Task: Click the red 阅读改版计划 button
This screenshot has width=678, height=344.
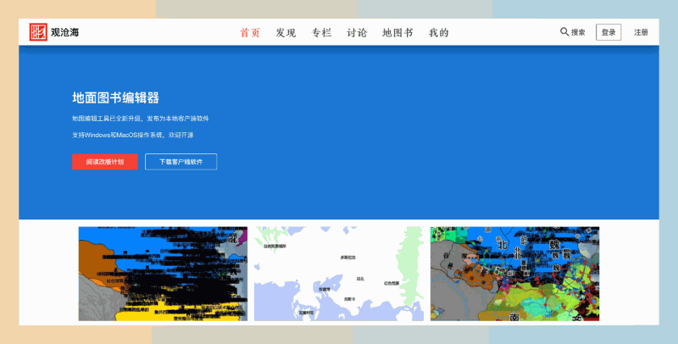Action: click(105, 162)
